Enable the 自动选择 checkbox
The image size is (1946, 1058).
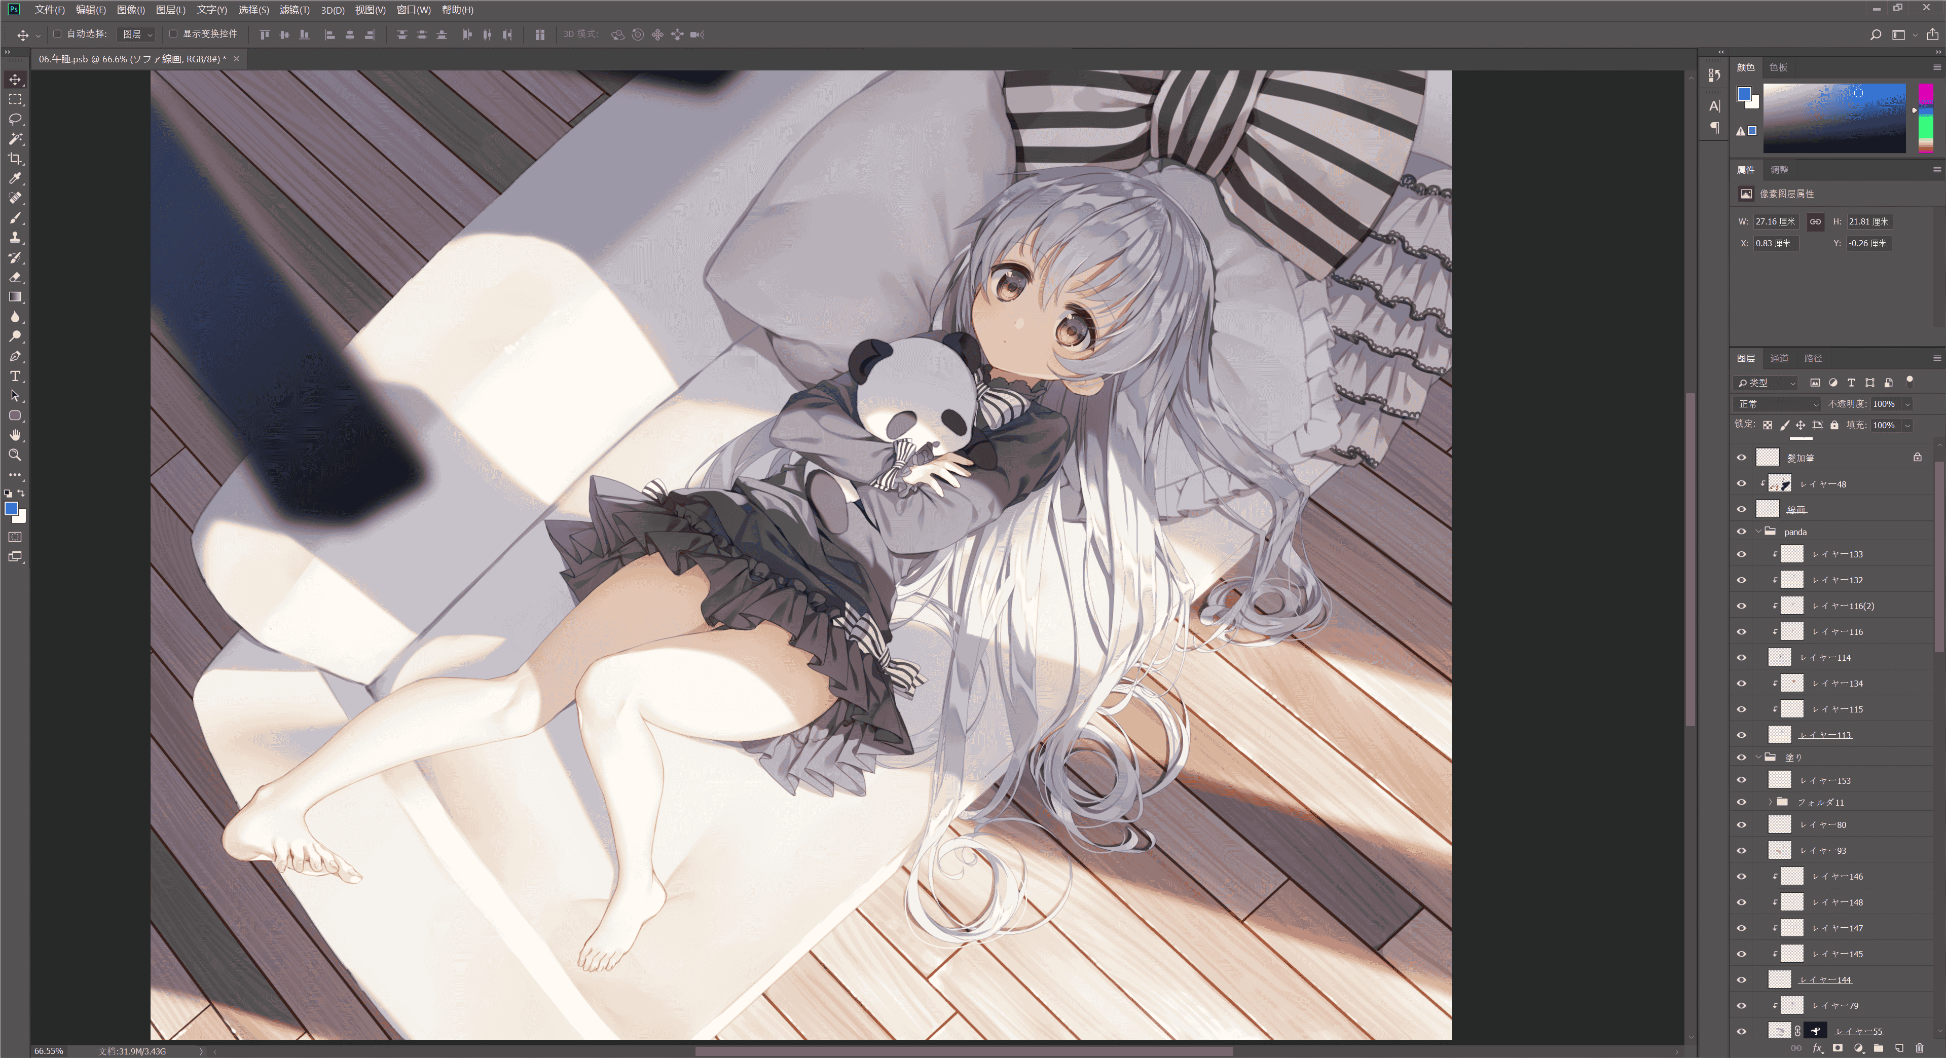(x=57, y=34)
